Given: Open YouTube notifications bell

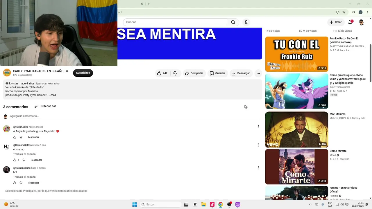Looking at the screenshot, I should coord(350,22).
